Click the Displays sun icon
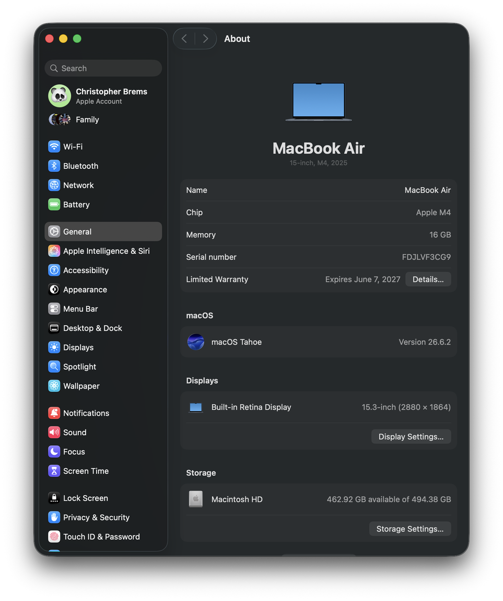 click(x=54, y=347)
